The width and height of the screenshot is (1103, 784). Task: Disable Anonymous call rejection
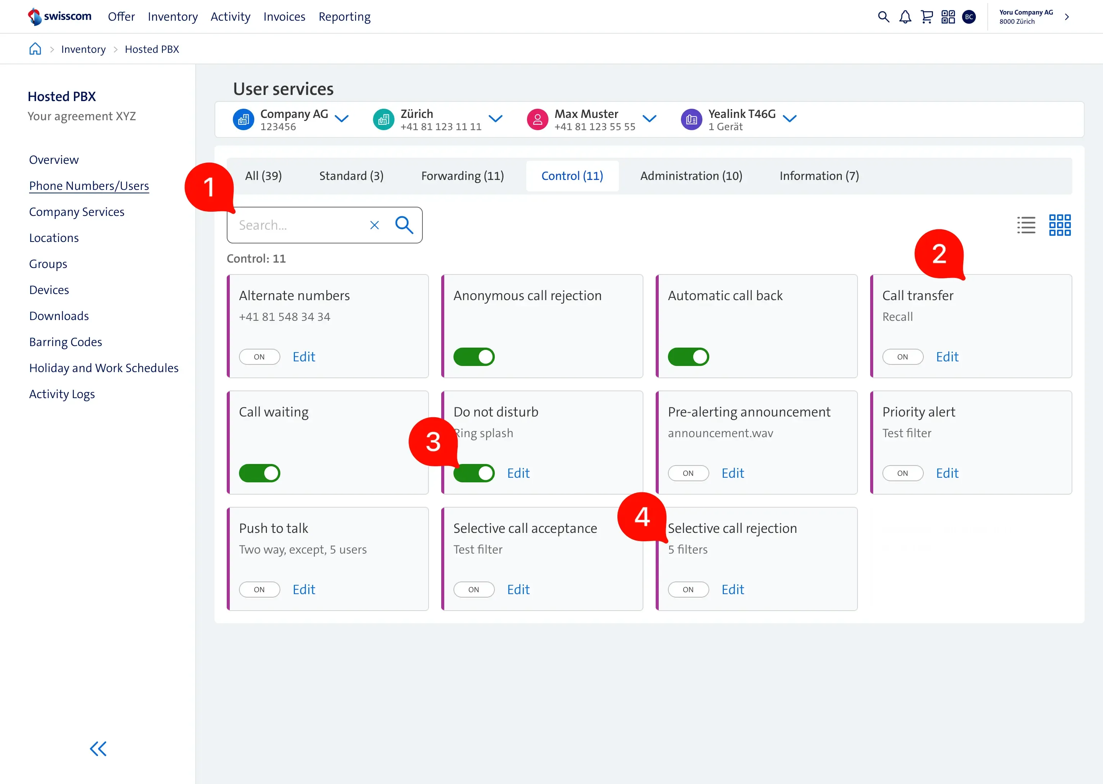click(x=474, y=357)
